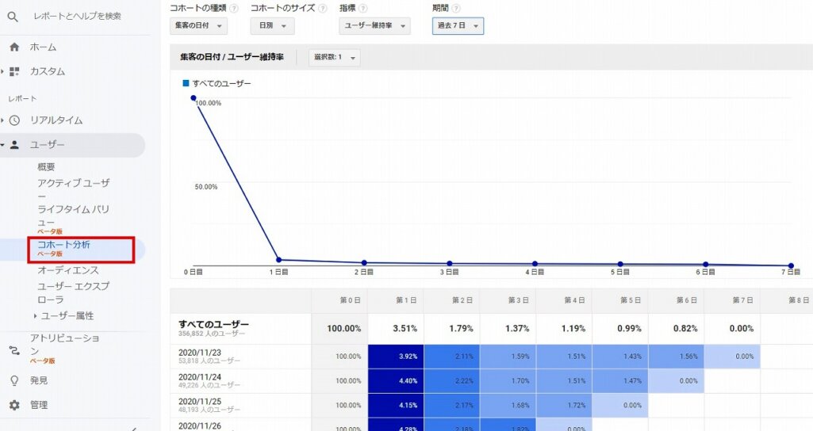813x431 pixels.
Task: Open the ユーザー維持率 metric dropdown
Action: tap(375, 26)
